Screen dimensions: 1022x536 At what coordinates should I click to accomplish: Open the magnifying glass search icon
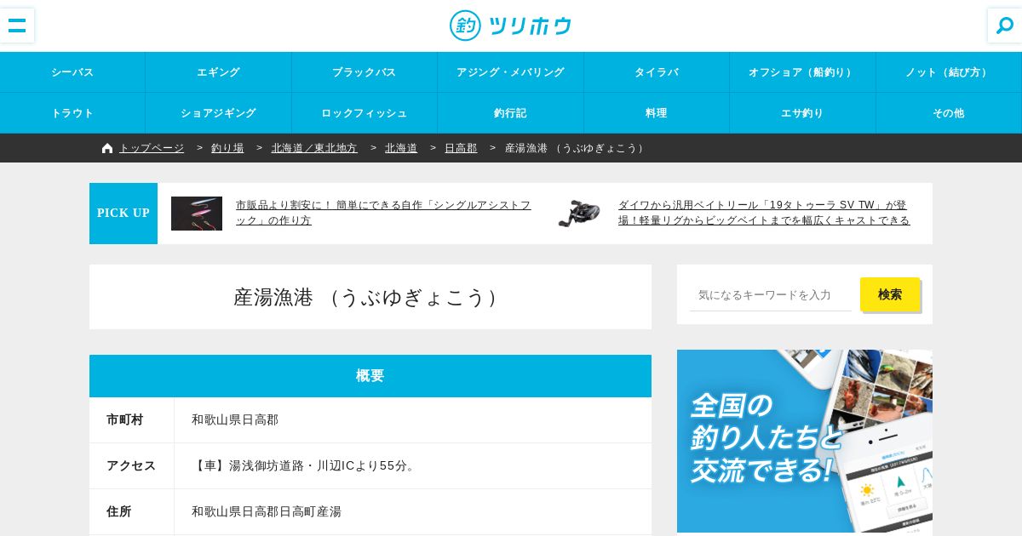[x=1005, y=26]
